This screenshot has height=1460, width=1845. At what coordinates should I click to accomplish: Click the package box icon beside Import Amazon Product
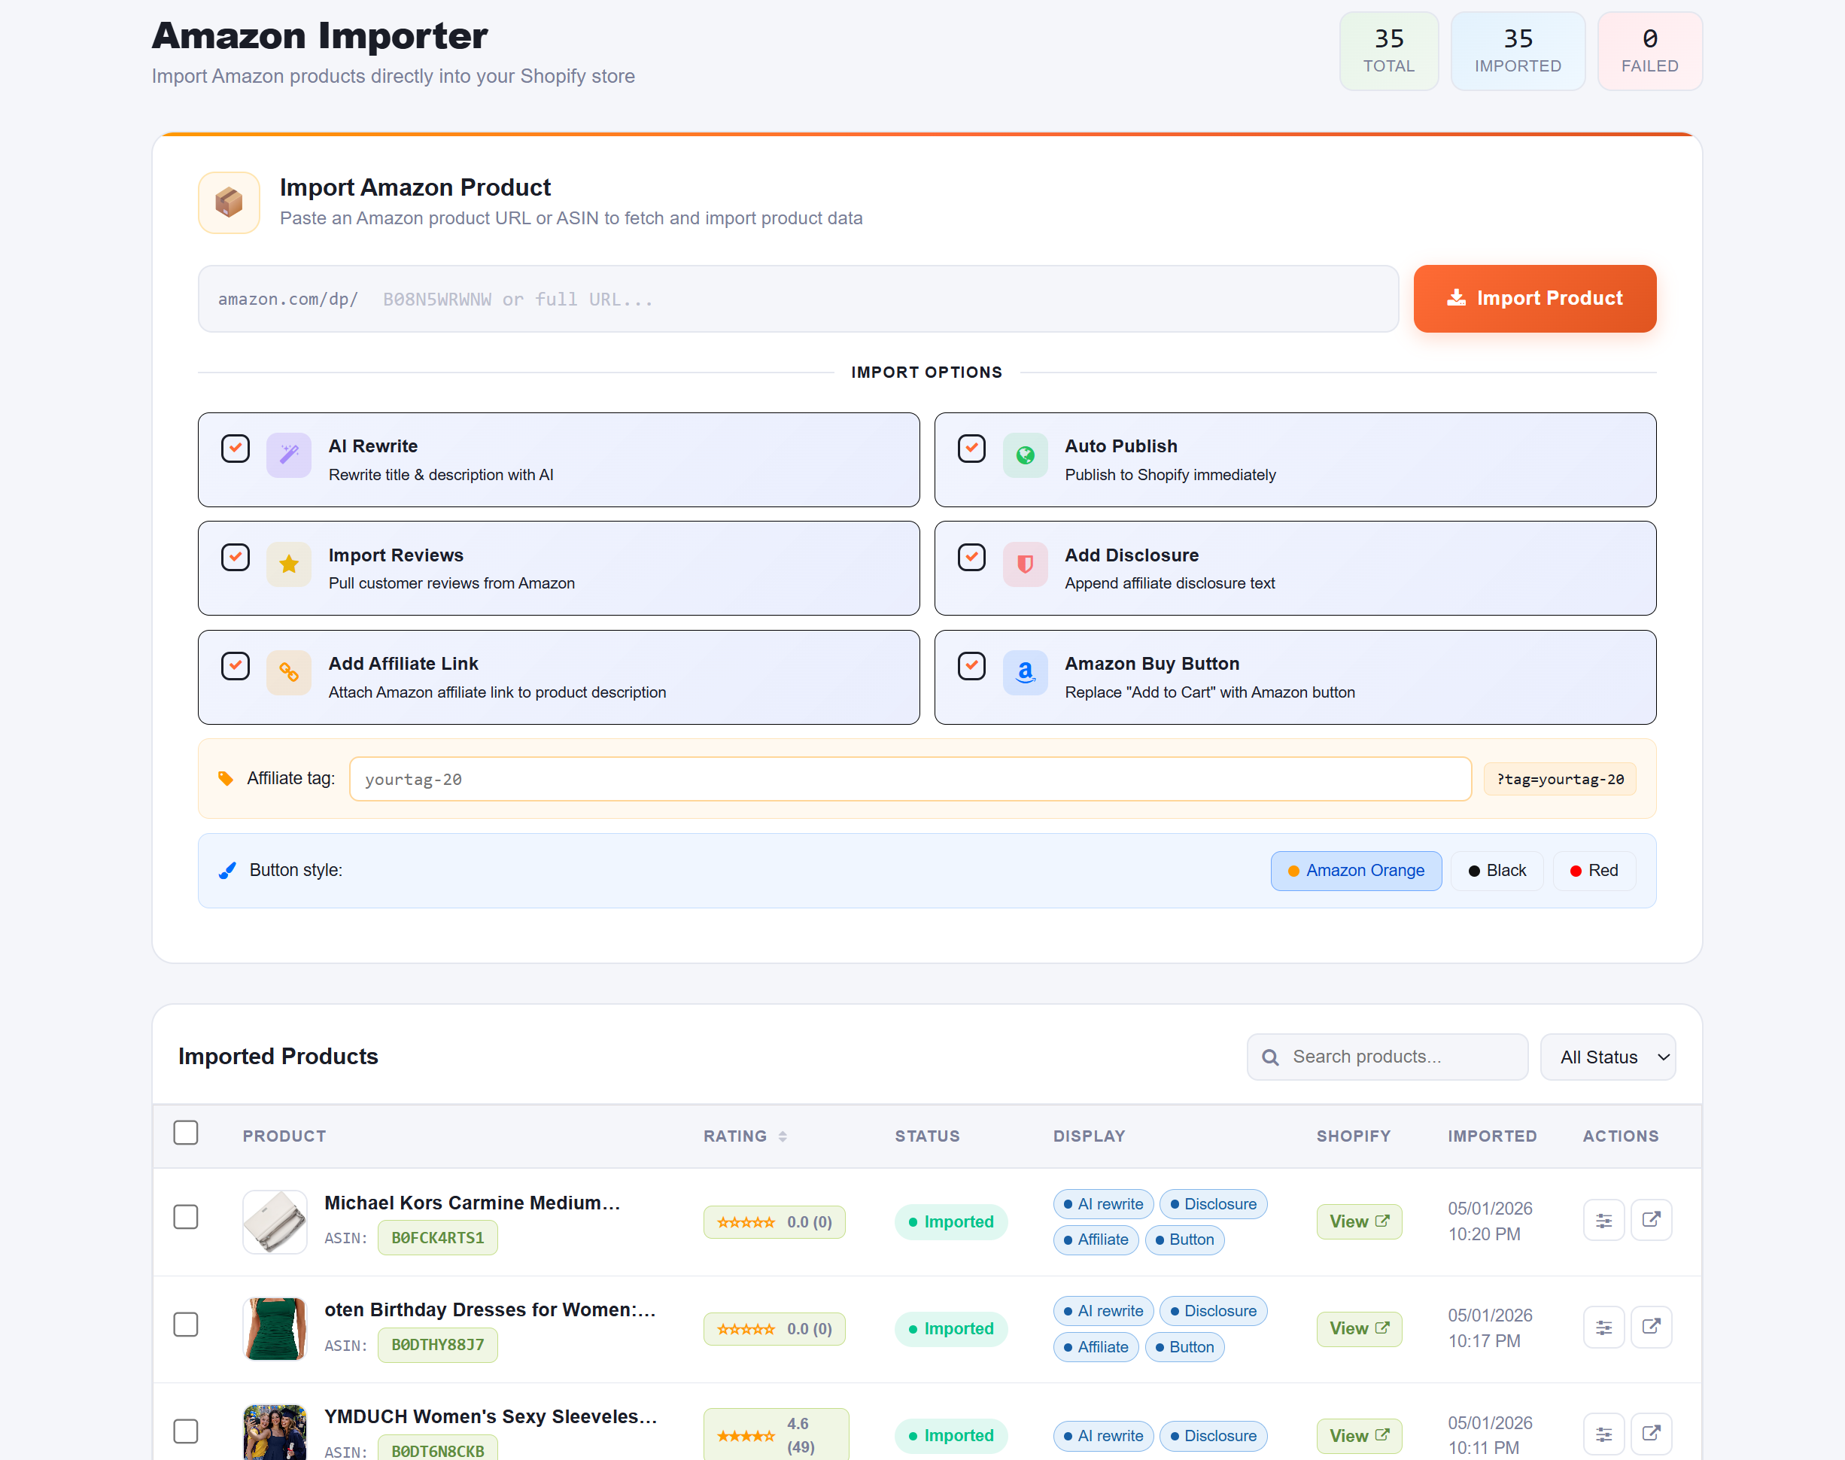(x=229, y=202)
